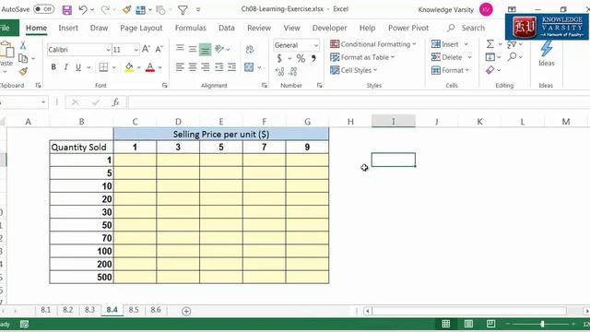Image resolution: width=590 pixels, height=332 pixels.
Task: Click the yellow Fill Color swatch
Action: tap(129, 67)
